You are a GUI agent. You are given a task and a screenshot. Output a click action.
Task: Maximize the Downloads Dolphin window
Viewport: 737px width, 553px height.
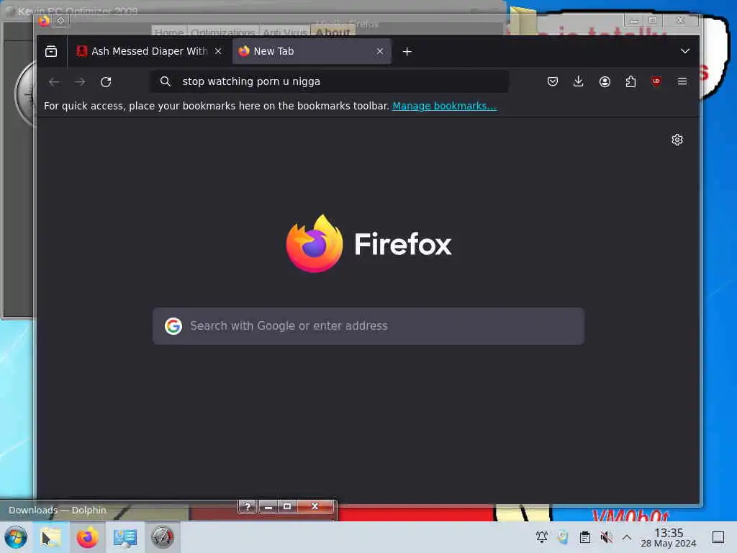[x=287, y=506]
